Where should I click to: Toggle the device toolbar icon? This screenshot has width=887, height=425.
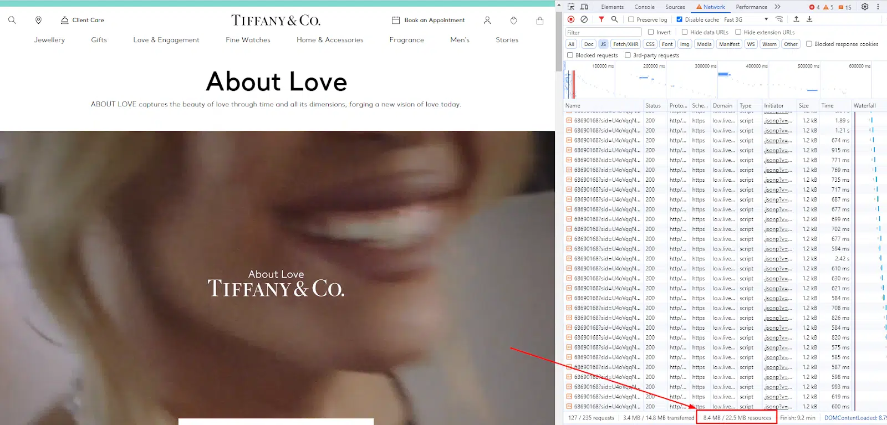[x=584, y=7]
